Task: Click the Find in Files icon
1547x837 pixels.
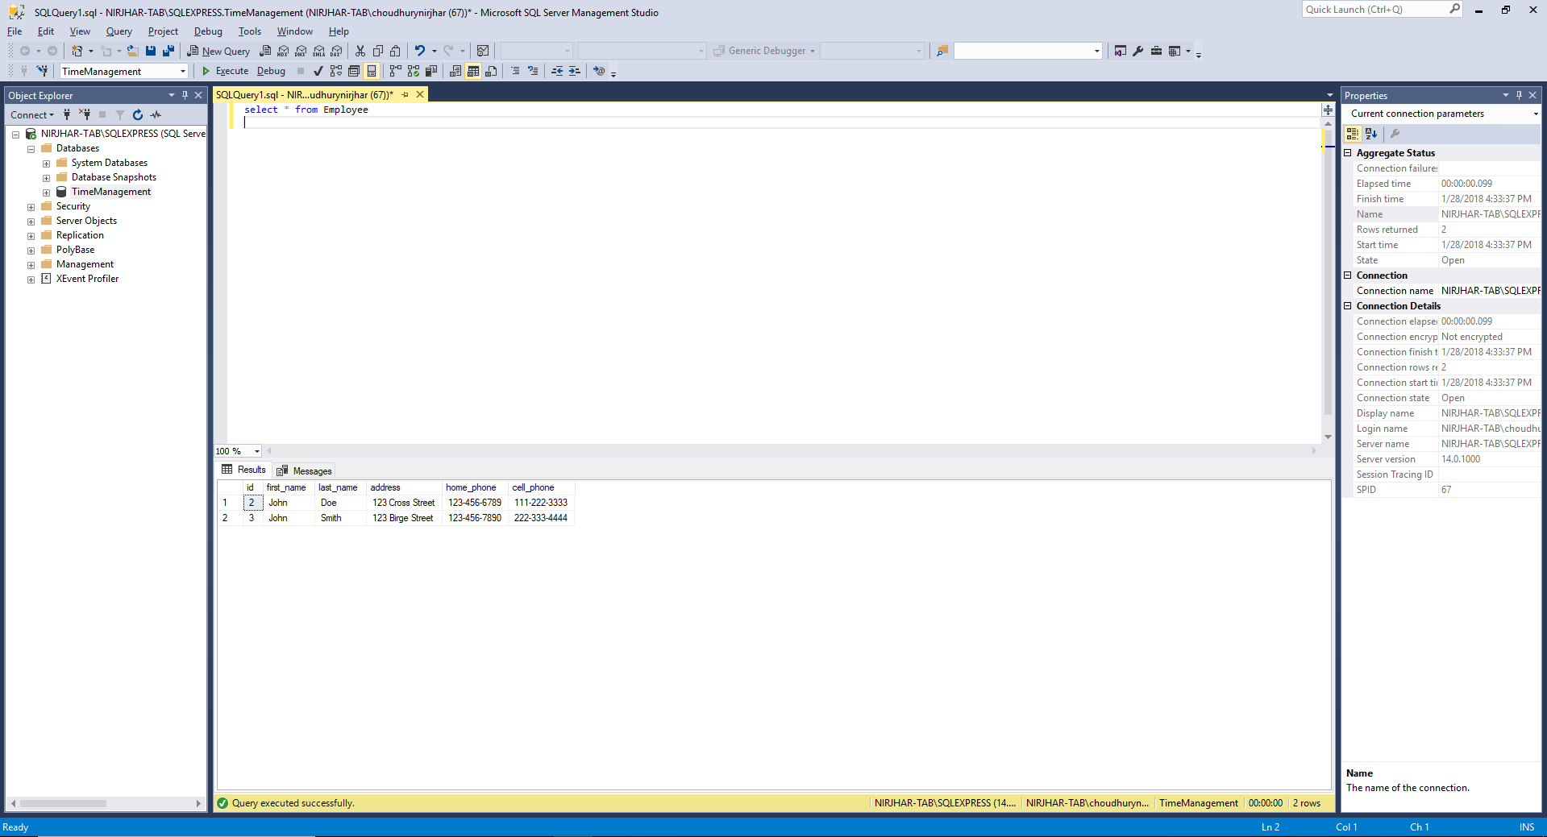Action: [942, 51]
